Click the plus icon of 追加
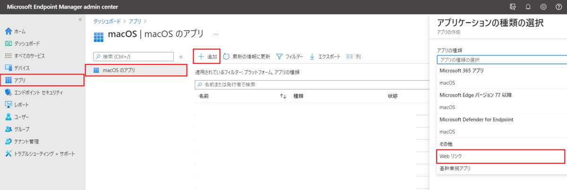The width and height of the screenshot is (567, 190). click(201, 57)
